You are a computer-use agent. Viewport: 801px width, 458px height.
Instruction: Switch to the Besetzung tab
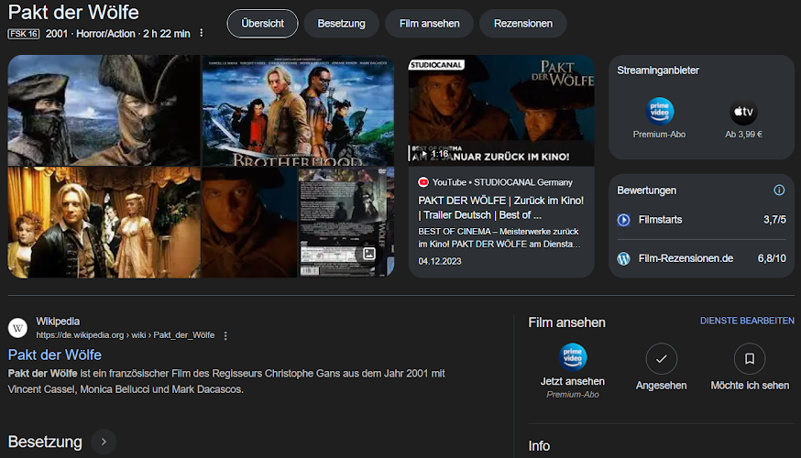pyautogui.click(x=341, y=24)
